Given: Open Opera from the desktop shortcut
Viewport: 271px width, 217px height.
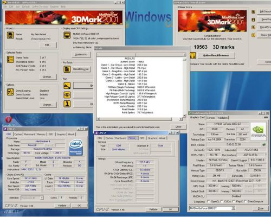Looking at the screenshot, I should tap(8, 120).
